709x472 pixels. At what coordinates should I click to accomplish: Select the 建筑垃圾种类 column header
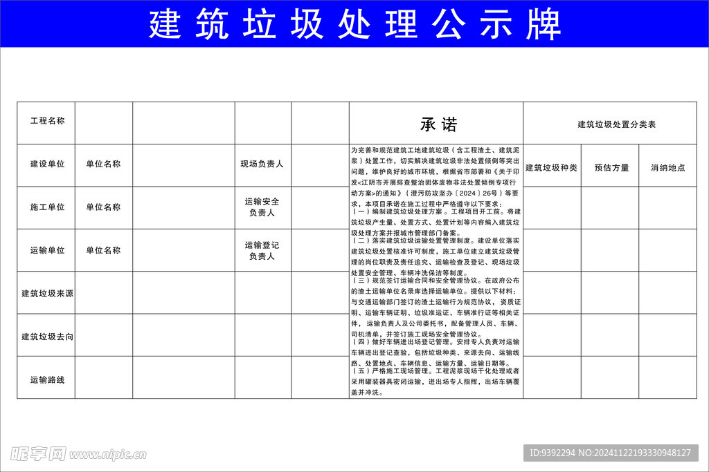point(551,167)
